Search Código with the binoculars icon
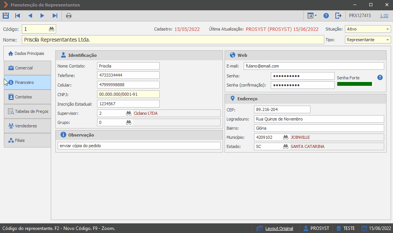The width and height of the screenshot is (393, 233). pyautogui.click(x=52, y=29)
